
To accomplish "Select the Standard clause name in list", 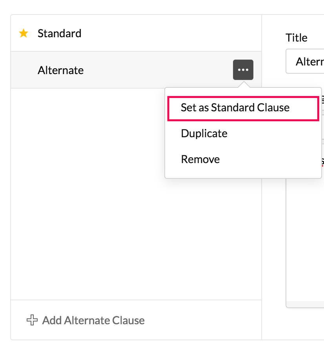I will (x=60, y=34).
